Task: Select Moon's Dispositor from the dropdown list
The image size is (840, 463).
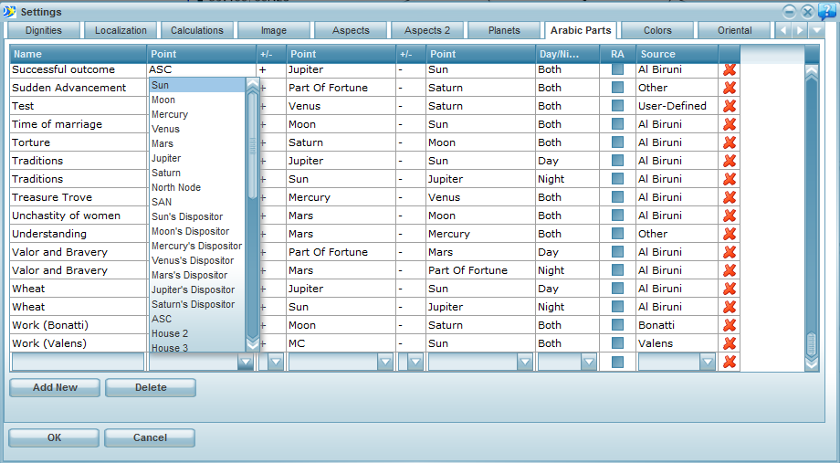Action: tap(191, 231)
